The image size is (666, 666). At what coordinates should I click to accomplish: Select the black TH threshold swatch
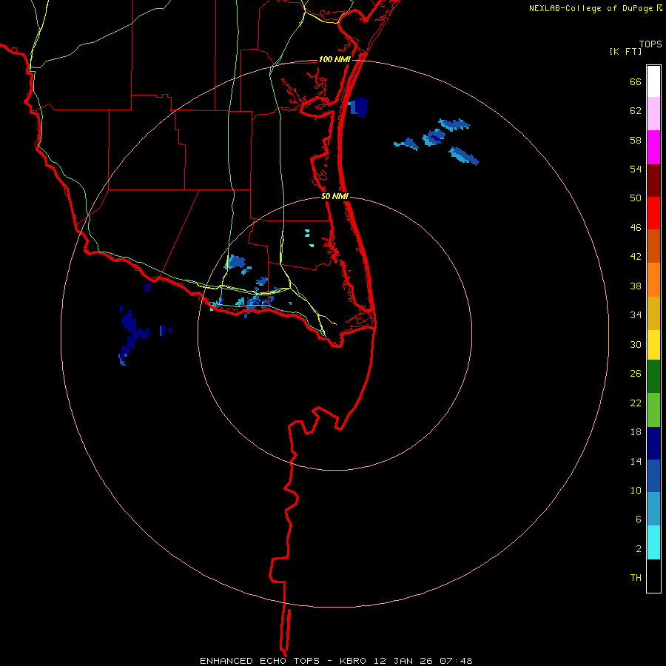tap(653, 576)
